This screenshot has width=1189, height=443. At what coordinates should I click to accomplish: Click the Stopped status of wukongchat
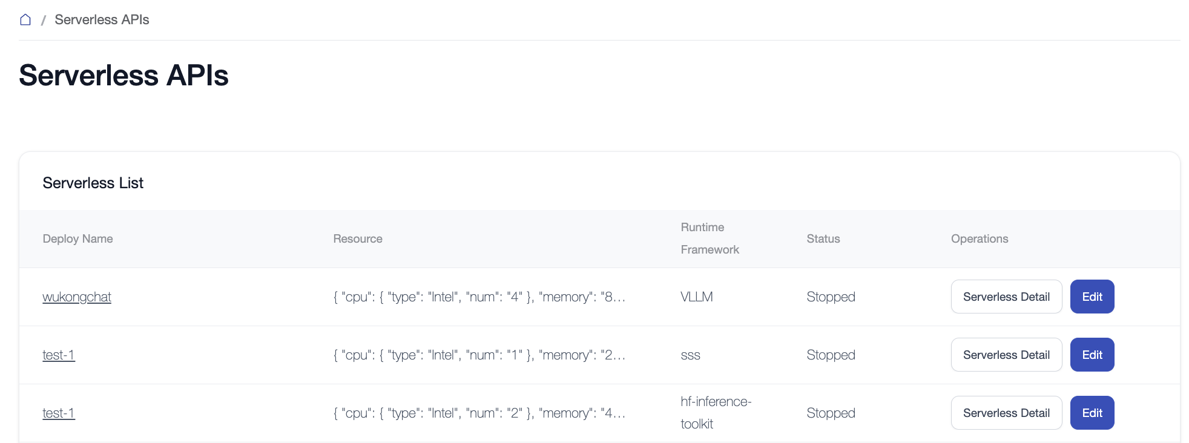click(x=831, y=297)
